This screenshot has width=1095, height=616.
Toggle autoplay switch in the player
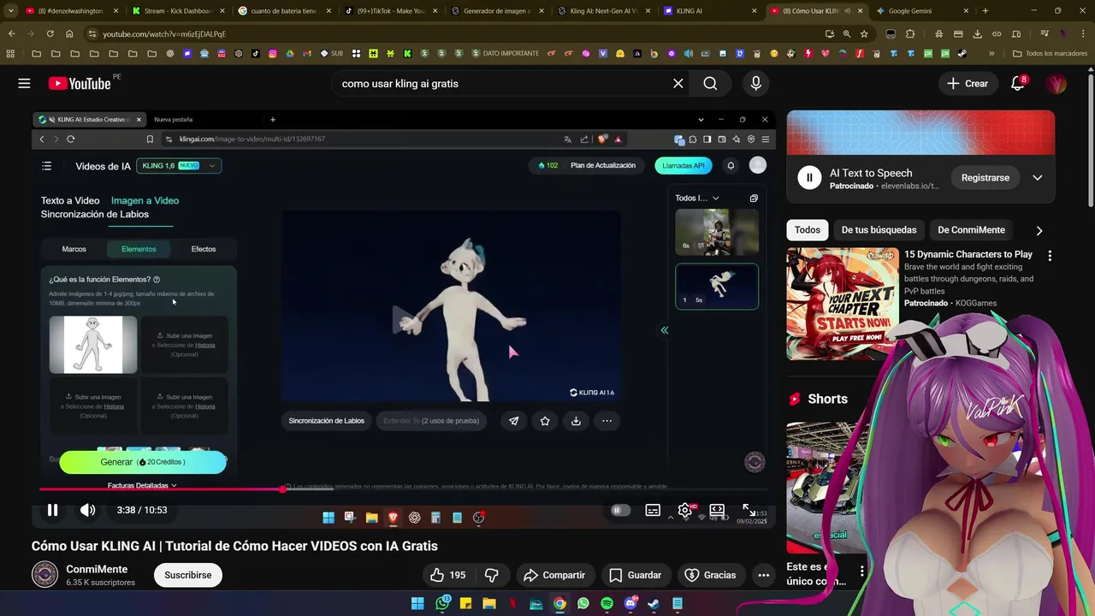(619, 510)
